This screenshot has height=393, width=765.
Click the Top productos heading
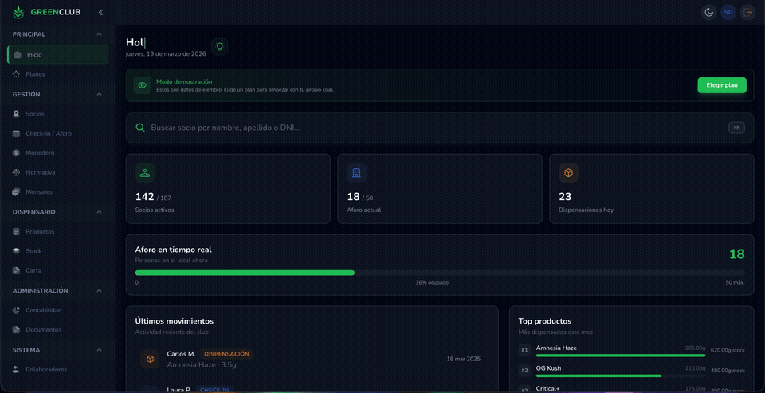tap(545, 321)
